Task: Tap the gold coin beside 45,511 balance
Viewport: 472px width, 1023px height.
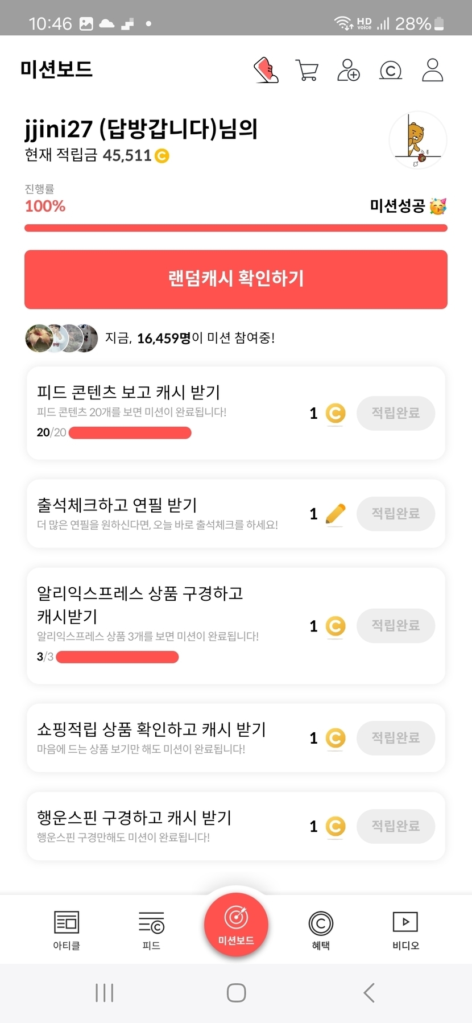Action: click(x=162, y=155)
